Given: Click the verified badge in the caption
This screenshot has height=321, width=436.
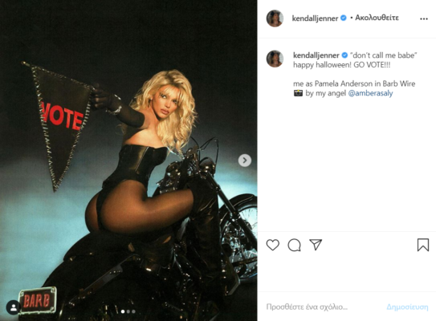Looking at the screenshot, I should click(x=344, y=55).
